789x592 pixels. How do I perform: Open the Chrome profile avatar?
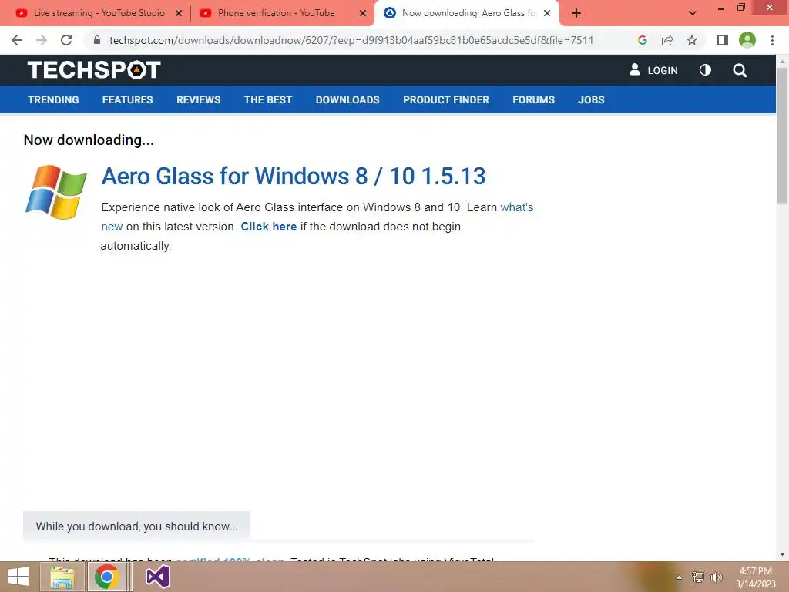point(747,40)
